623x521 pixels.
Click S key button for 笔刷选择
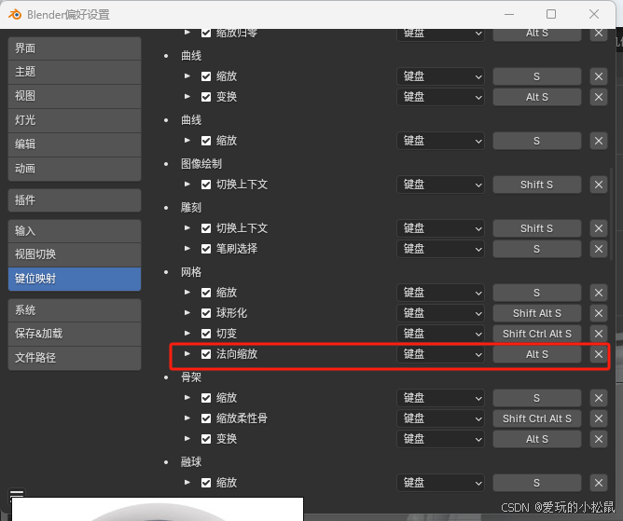pyautogui.click(x=537, y=249)
